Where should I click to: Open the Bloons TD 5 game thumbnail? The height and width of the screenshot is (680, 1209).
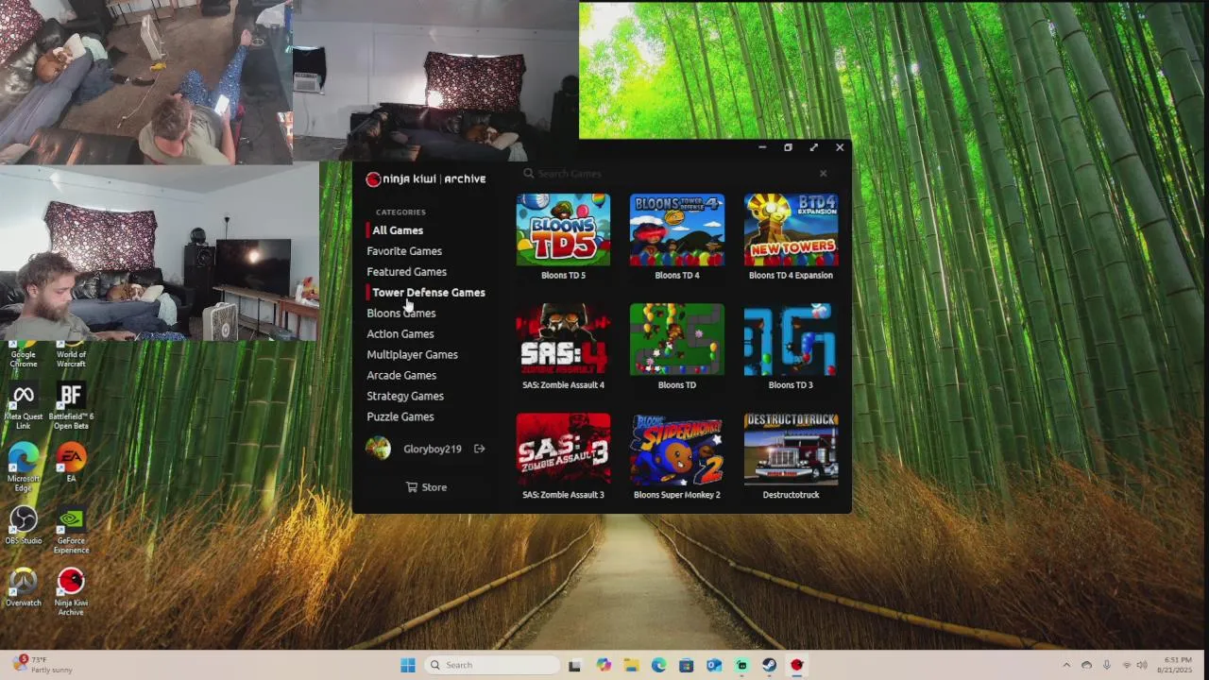point(563,229)
